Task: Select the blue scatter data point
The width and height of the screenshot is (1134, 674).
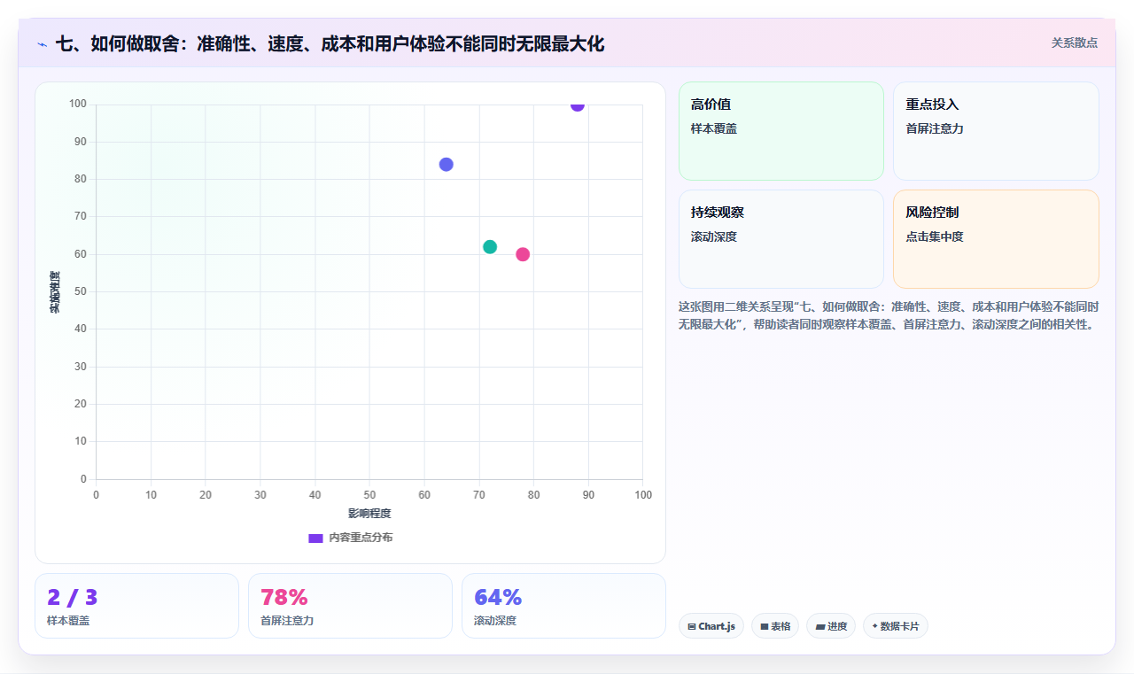Action: point(446,165)
